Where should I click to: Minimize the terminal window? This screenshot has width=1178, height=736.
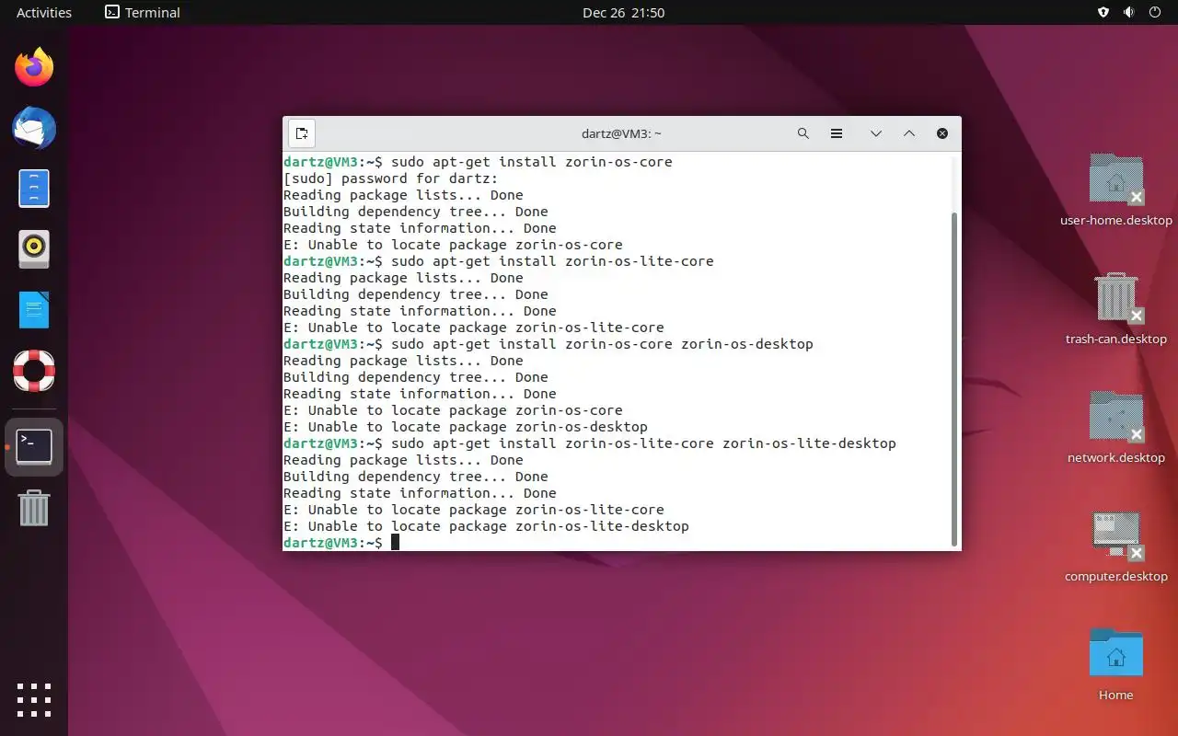876,133
